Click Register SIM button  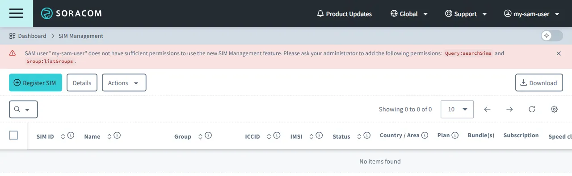coord(35,83)
